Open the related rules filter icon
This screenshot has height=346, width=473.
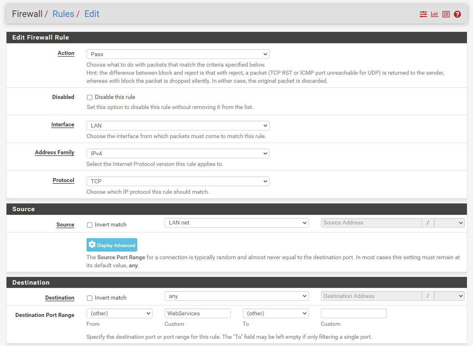[423, 14]
